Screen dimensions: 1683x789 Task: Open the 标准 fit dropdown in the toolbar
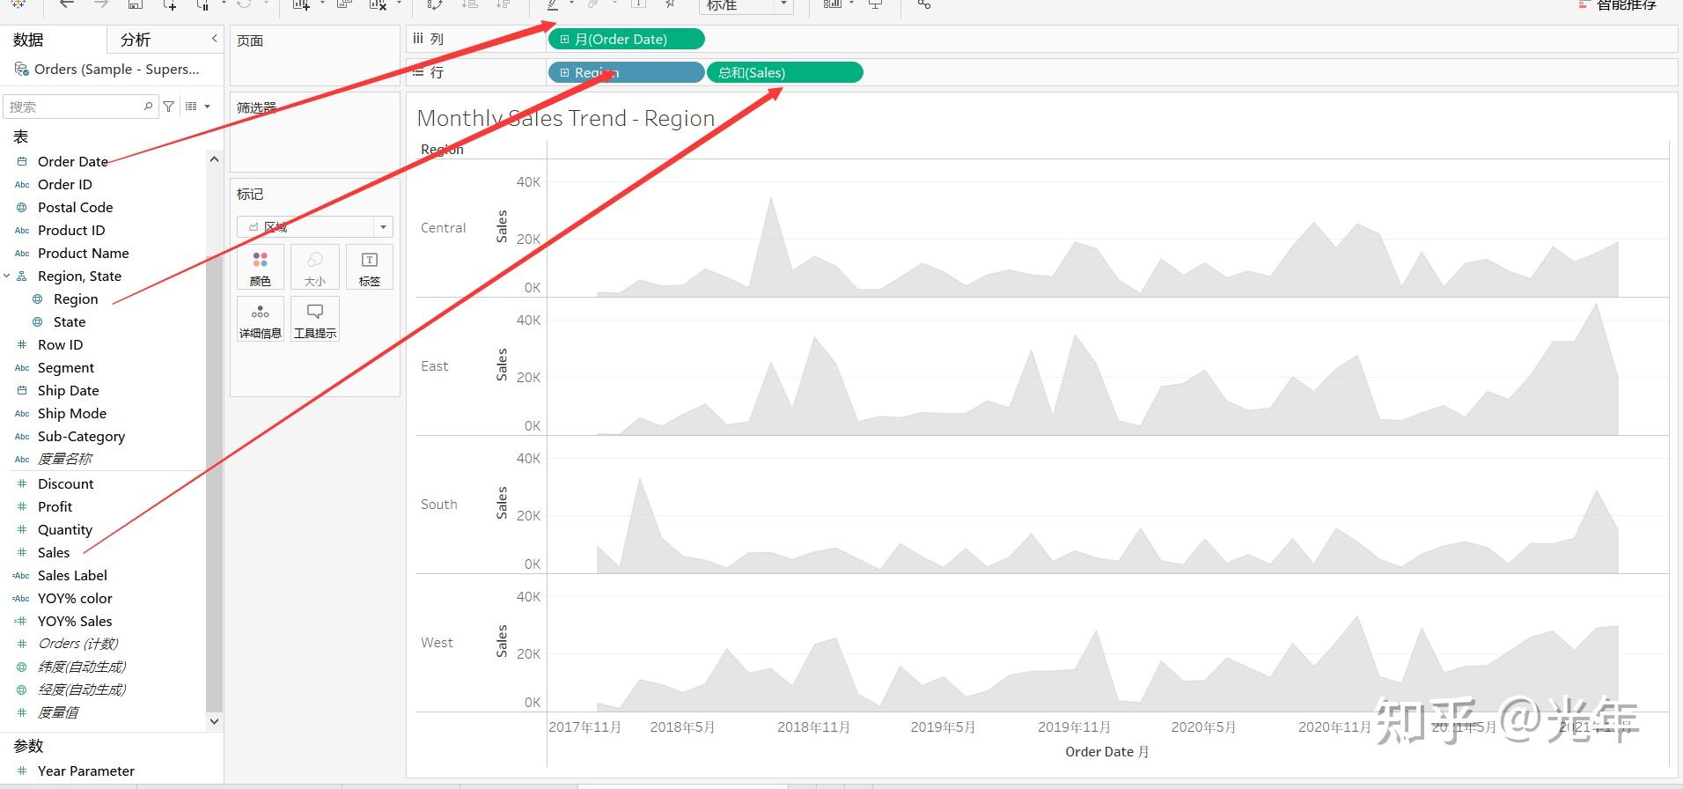click(746, 6)
